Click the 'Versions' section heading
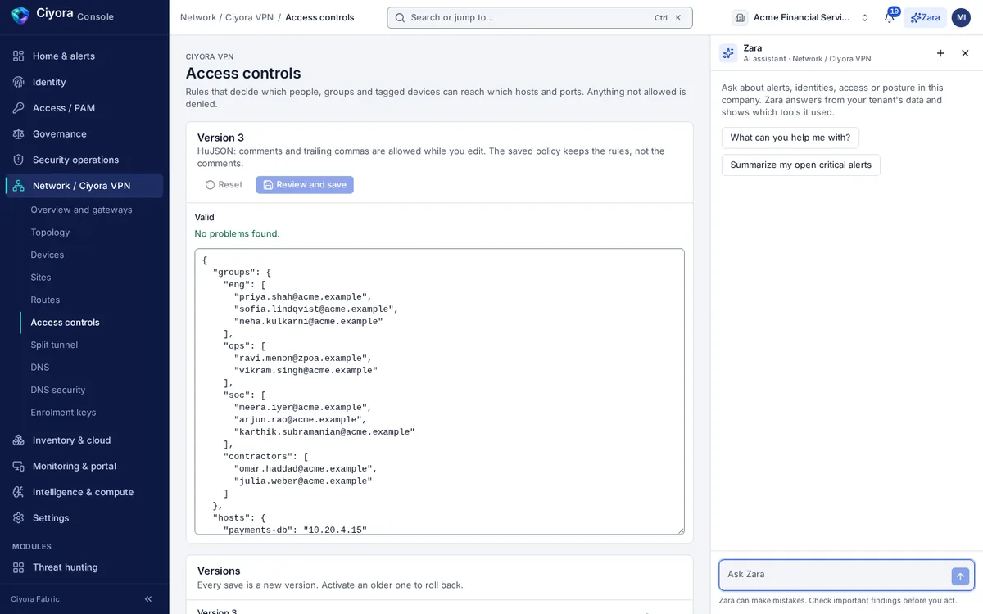Image resolution: width=983 pixels, height=614 pixels. 219,571
